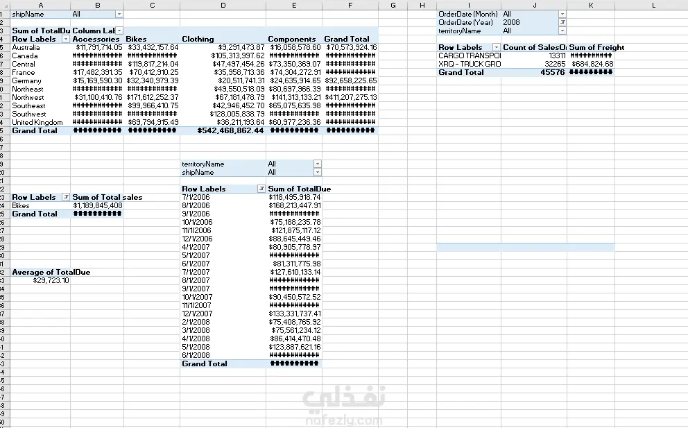
Task: Click the Sum of Freight header
Action: (x=596, y=47)
